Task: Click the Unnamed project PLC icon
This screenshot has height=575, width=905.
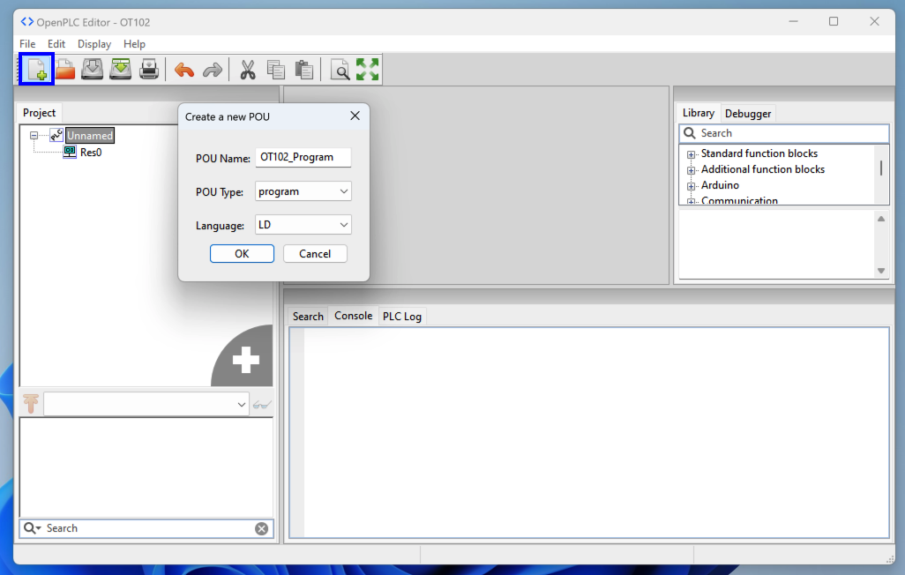Action: click(x=56, y=135)
